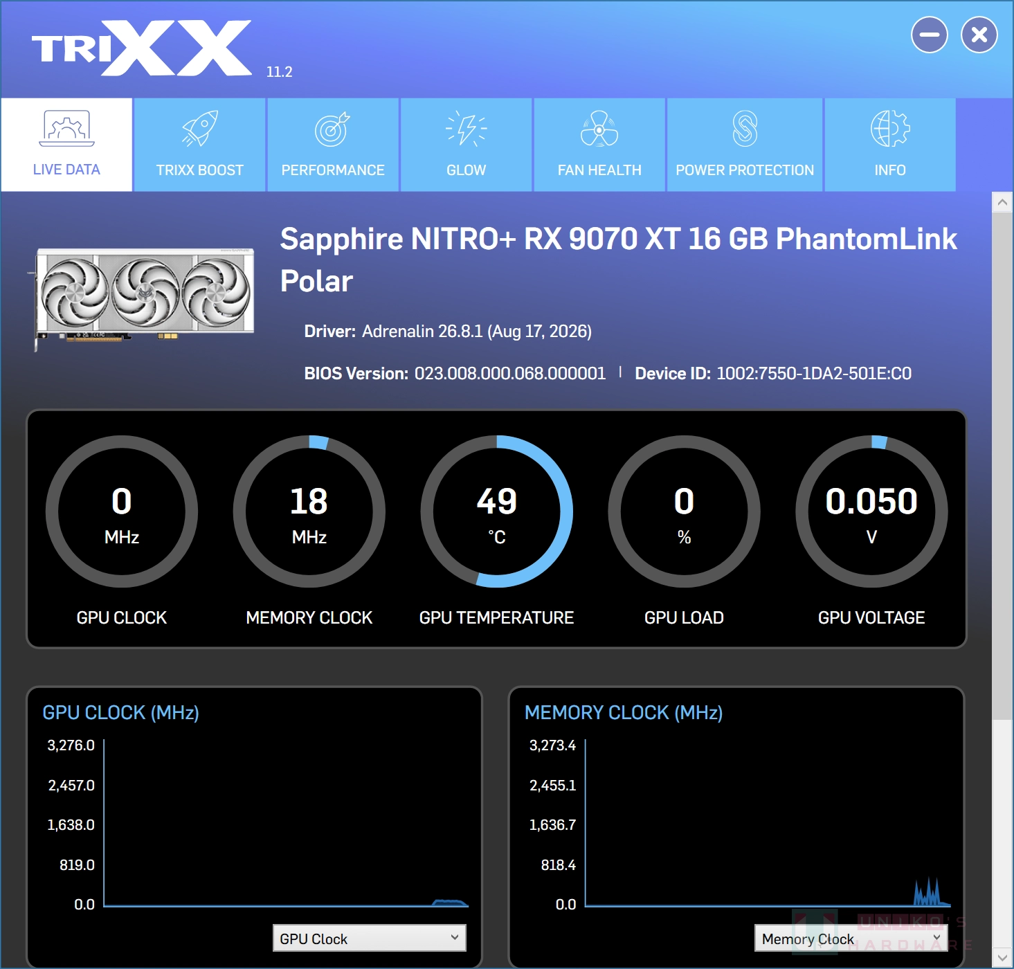The image size is (1014, 969).
Task: Select the Power Protection icon
Action: coord(745,129)
